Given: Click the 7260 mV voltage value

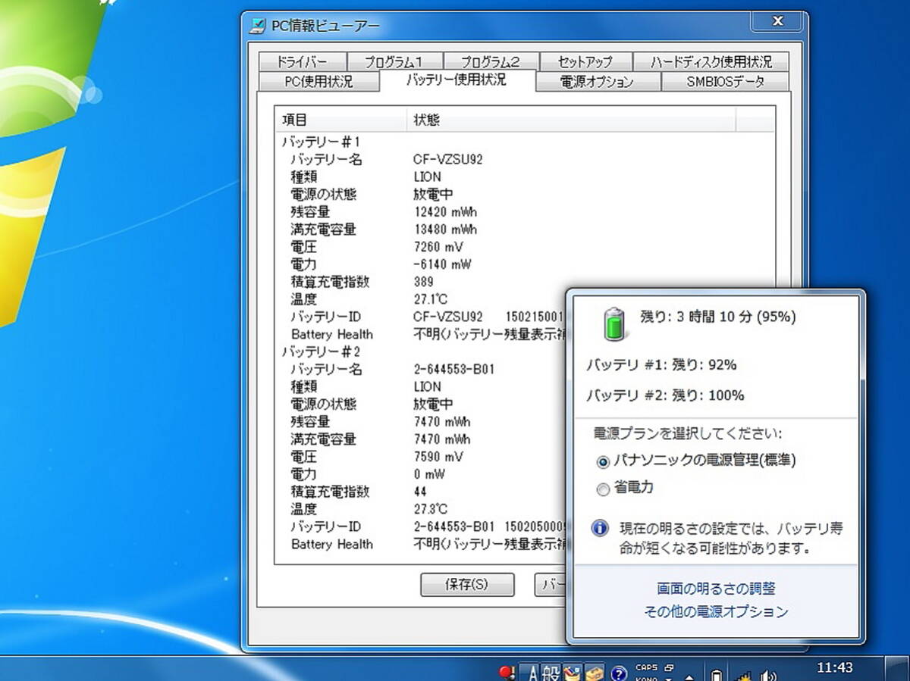Looking at the screenshot, I should pos(438,247).
